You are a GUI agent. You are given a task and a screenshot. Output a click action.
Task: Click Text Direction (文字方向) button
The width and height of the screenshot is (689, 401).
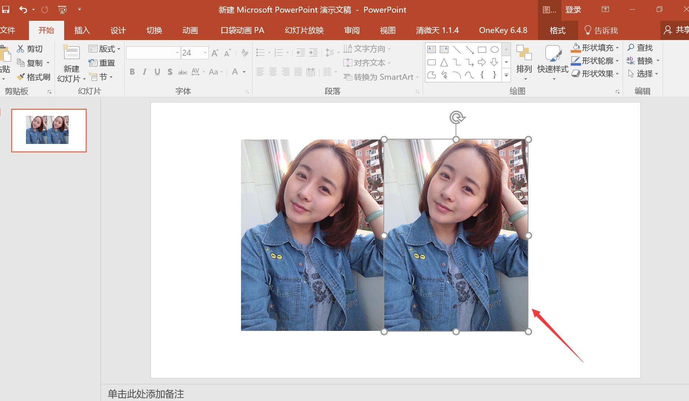[367, 49]
